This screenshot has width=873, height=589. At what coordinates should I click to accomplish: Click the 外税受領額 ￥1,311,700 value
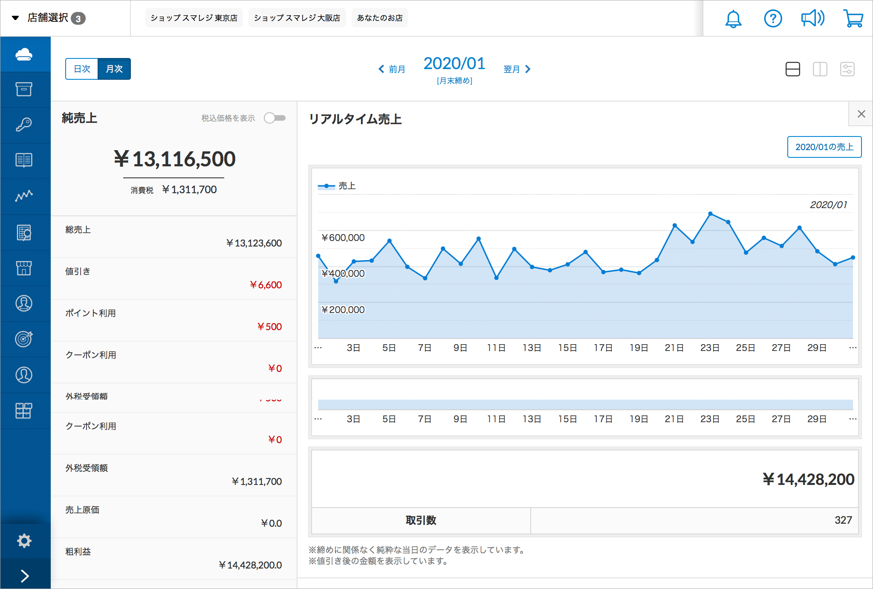click(257, 482)
